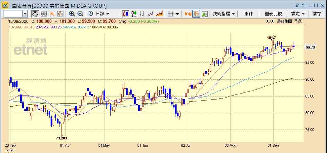Click the 80.00 price axis label
This screenshot has height=153, width=327.
pyautogui.click(x=310, y=113)
